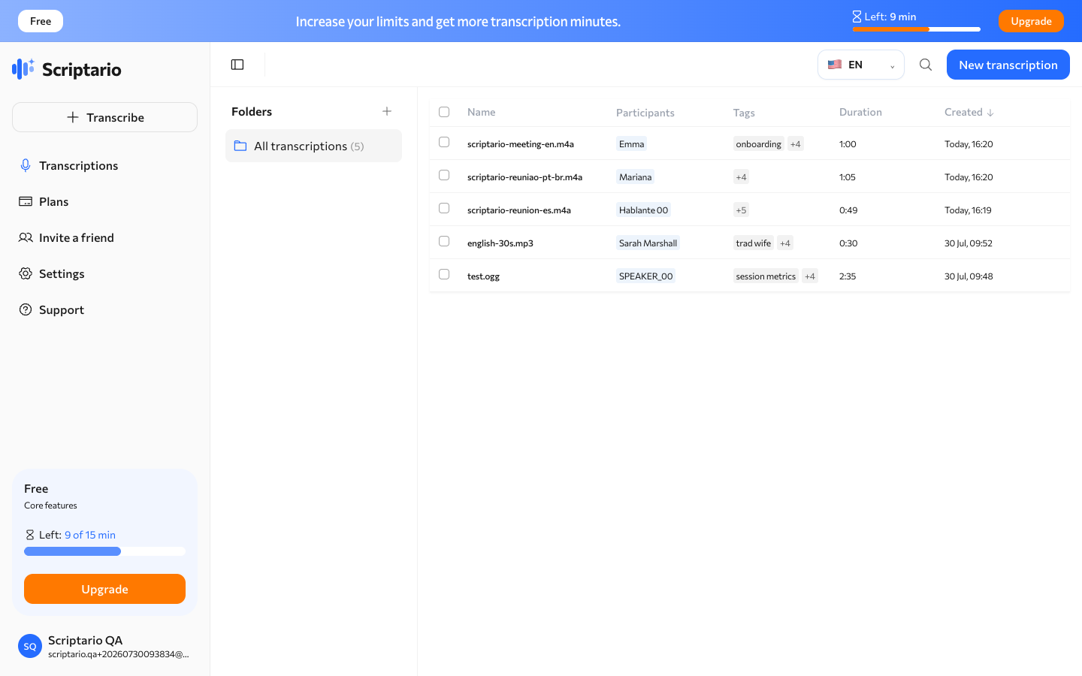Viewport: 1082px width, 676px height.
Task: Click Upgrade button in Free plan card
Action: [104, 589]
